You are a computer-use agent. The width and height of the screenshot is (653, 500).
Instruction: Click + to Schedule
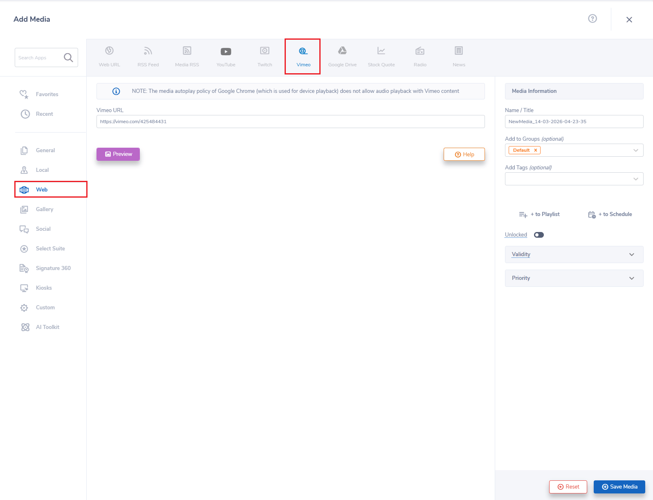610,214
